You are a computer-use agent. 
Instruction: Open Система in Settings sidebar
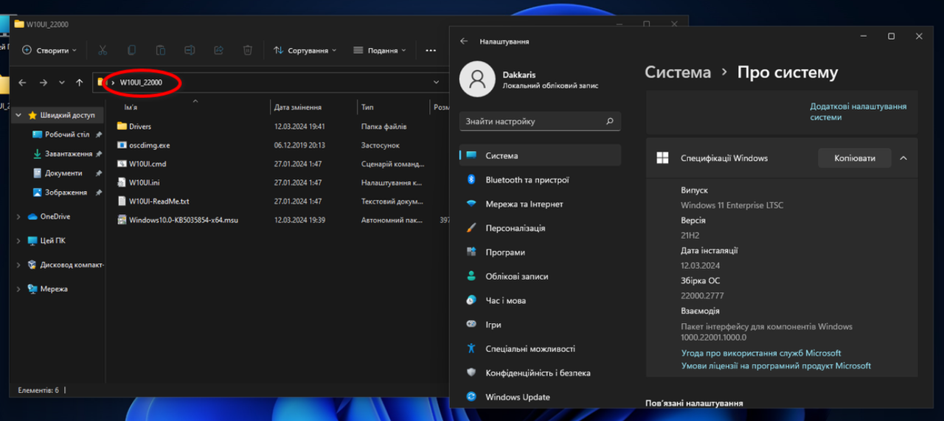click(x=540, y=156)
